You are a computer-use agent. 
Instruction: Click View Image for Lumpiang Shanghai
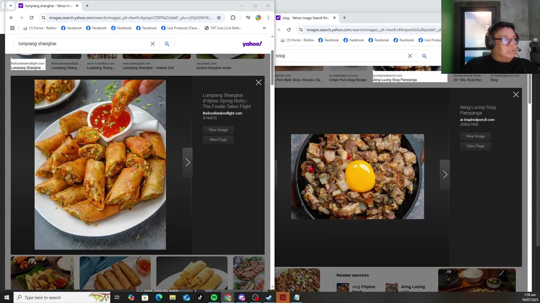click(x=218, y=130)
